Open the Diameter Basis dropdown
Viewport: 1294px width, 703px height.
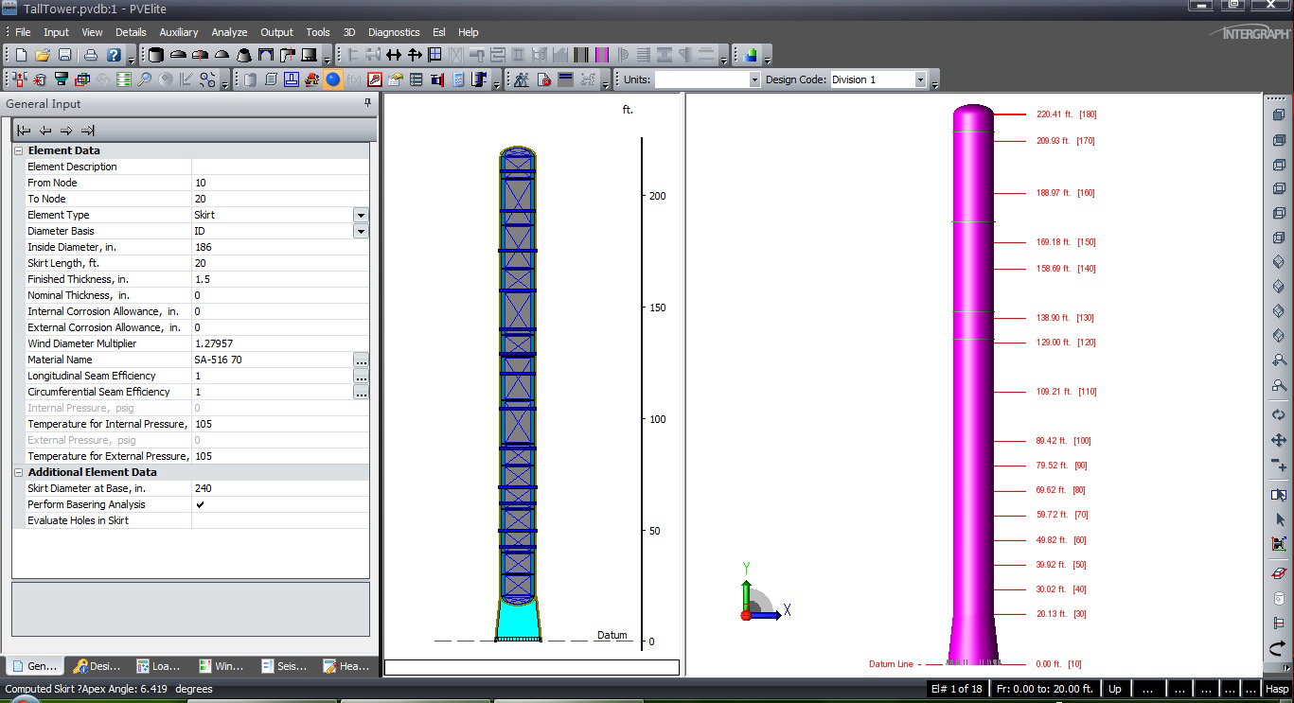[x=361, y=231]
